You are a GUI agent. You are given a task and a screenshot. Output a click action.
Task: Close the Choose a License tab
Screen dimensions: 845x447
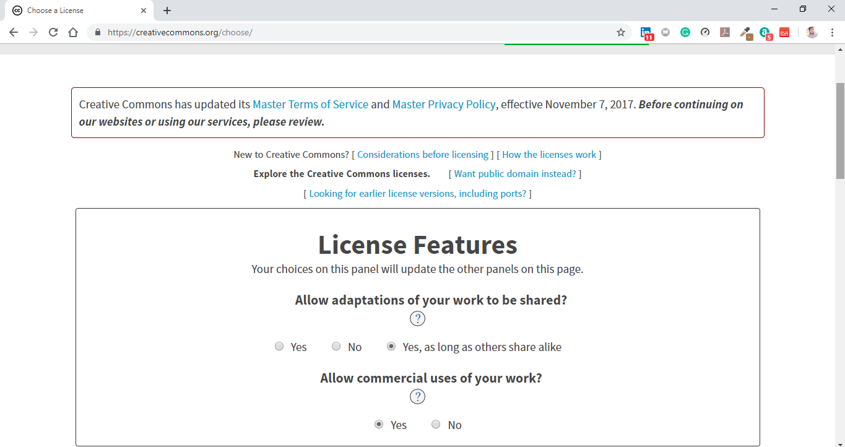click(143, 11)
